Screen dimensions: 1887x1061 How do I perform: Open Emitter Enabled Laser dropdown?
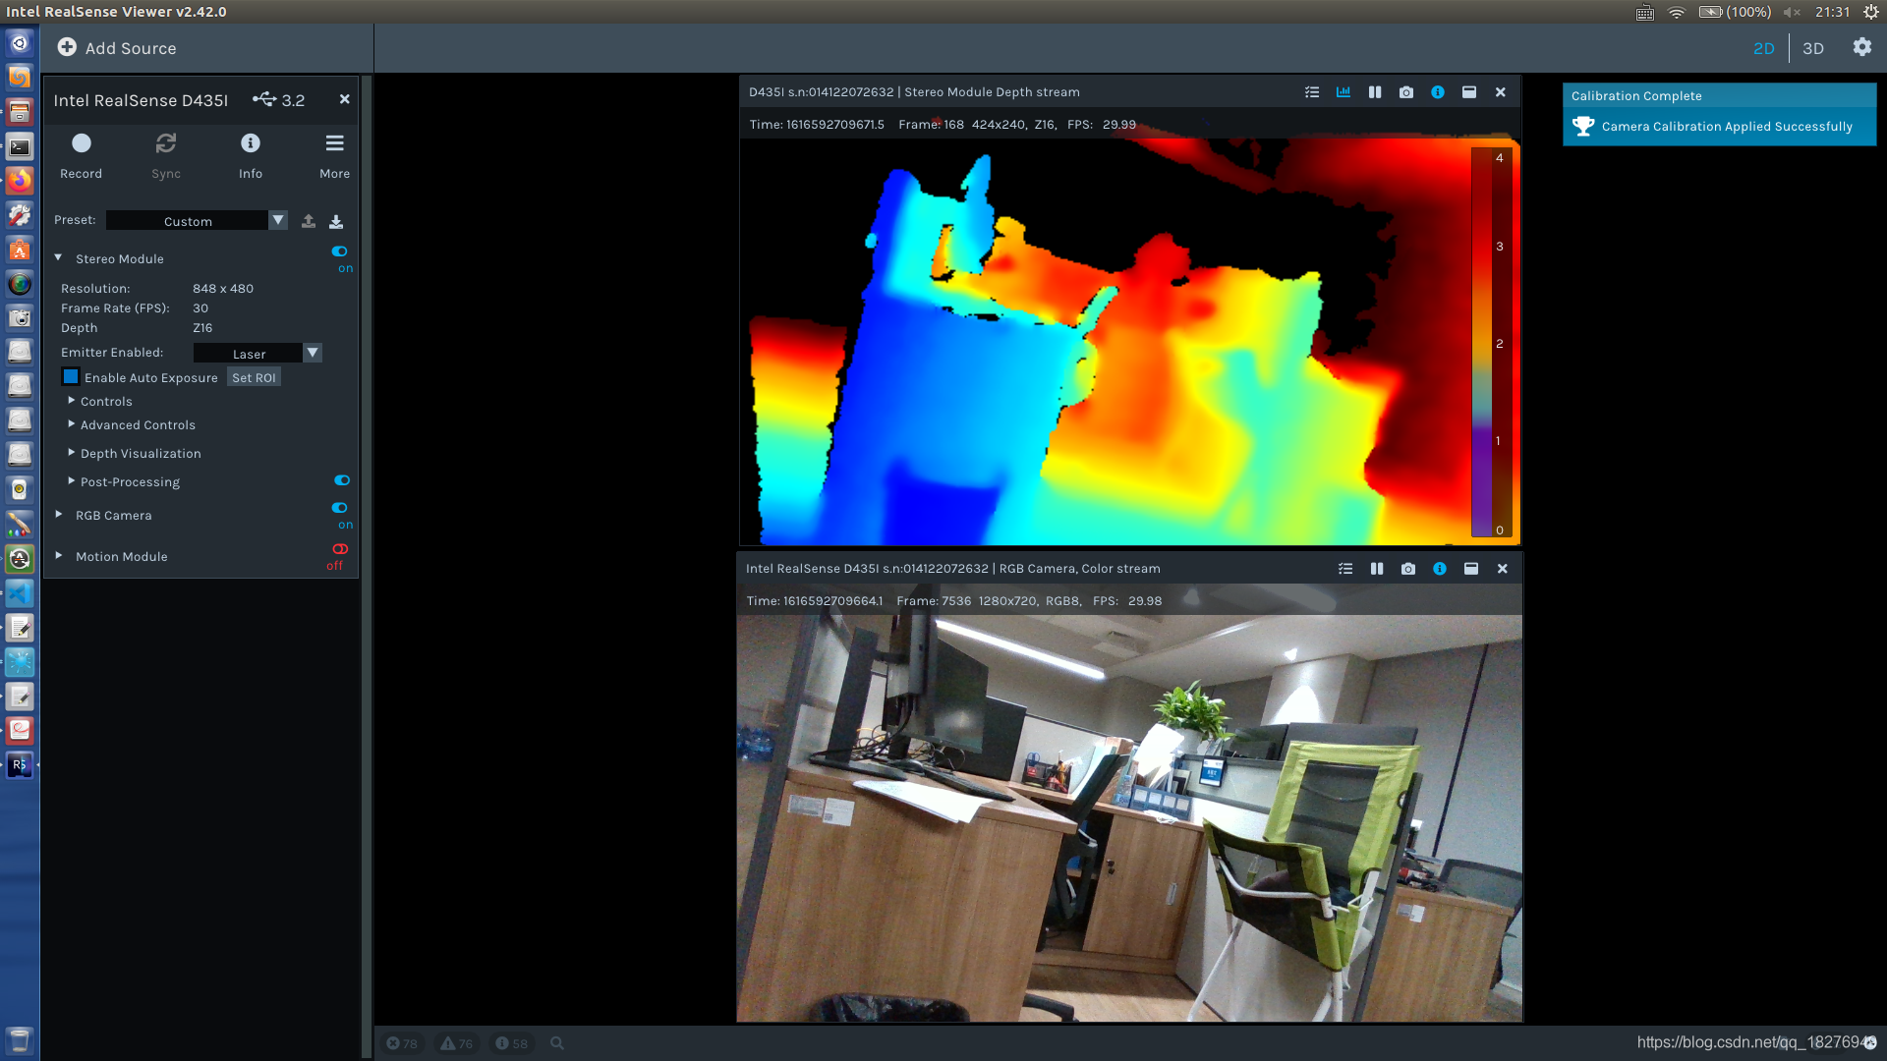pyautogui.click(x=257, y=354)
